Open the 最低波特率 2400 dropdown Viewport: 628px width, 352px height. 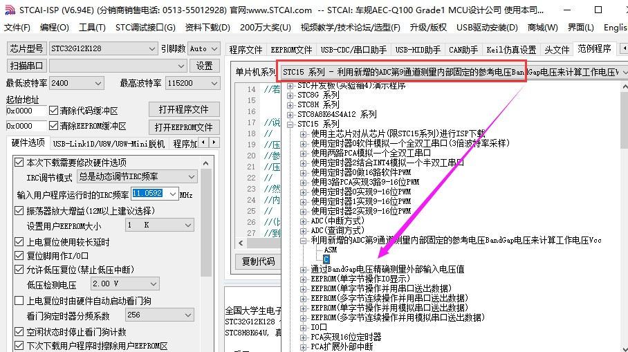(98, 83)
